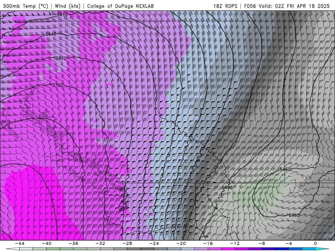Click the 5610 height contour label

62,15
